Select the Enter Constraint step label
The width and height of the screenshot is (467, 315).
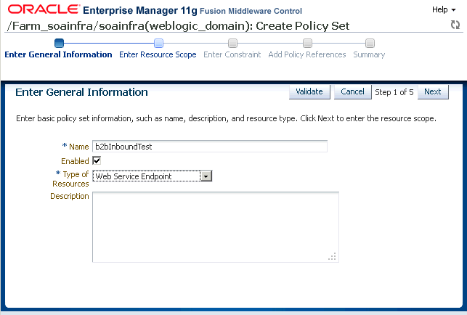click(232, 54)
